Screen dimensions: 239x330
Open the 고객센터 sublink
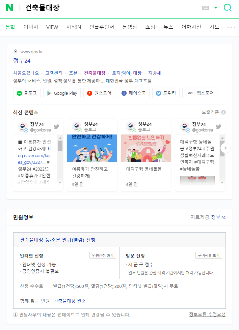[x=54, y=73]
